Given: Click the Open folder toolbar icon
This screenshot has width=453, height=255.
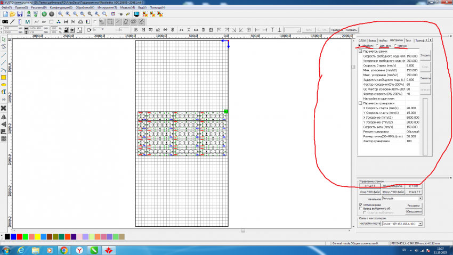Looking at the screenshot, I should click(x=12, y=14).
